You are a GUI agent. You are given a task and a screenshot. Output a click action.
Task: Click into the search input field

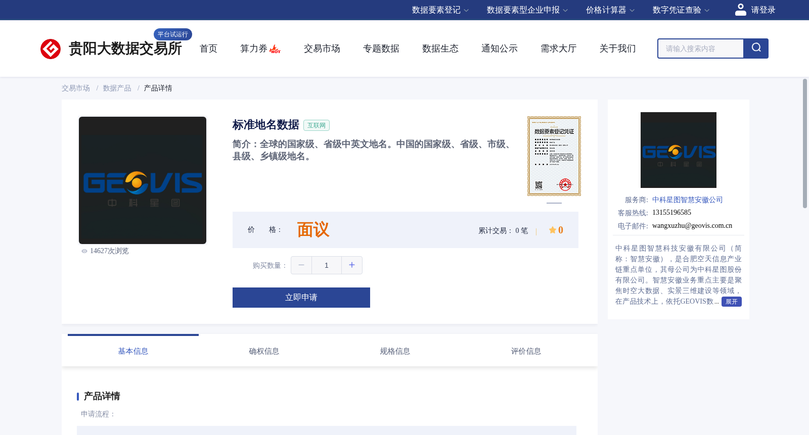pos(701,49)
